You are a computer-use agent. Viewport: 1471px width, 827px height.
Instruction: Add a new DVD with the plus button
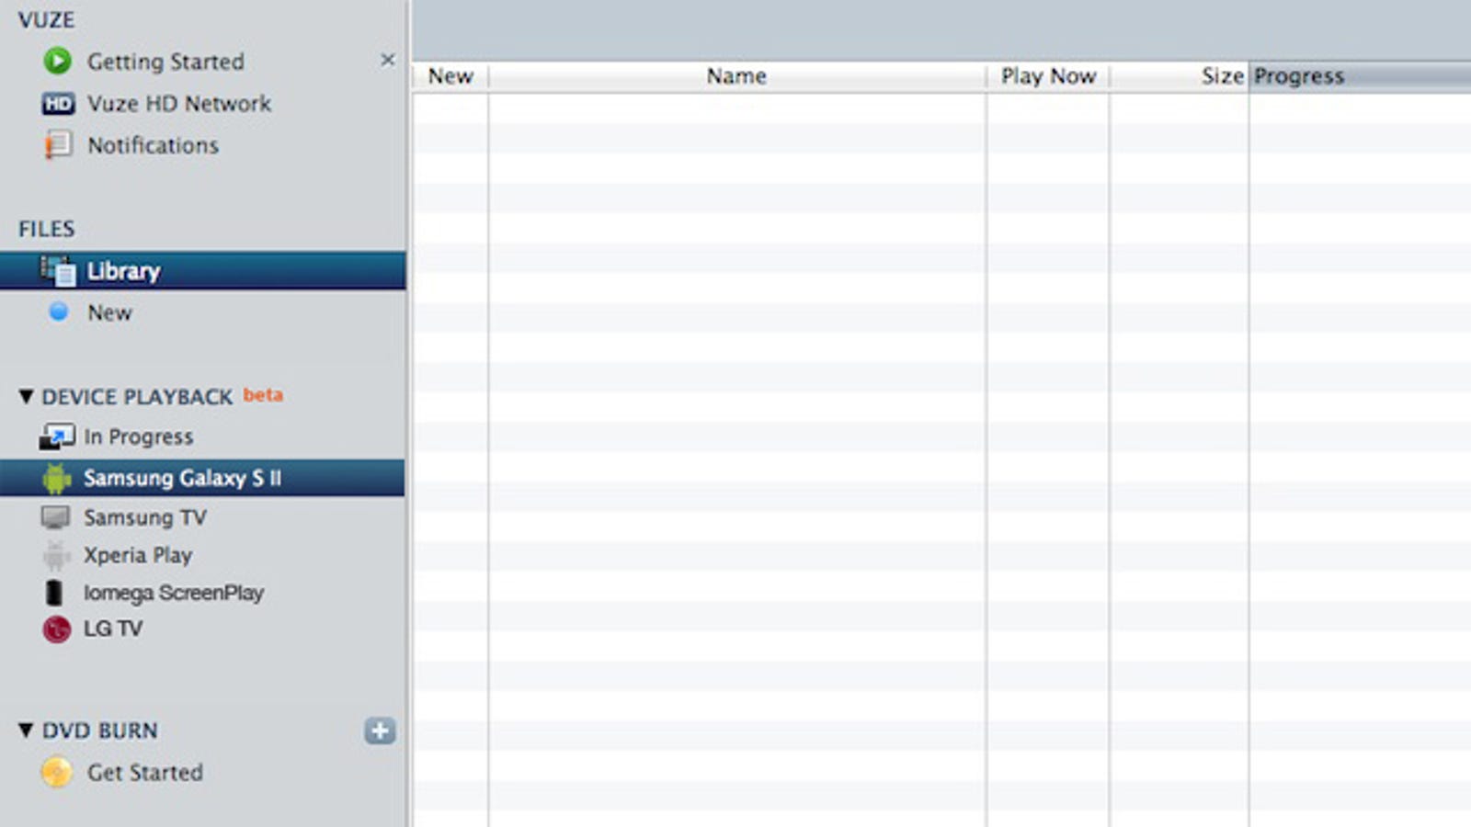(x=380, y=731)
